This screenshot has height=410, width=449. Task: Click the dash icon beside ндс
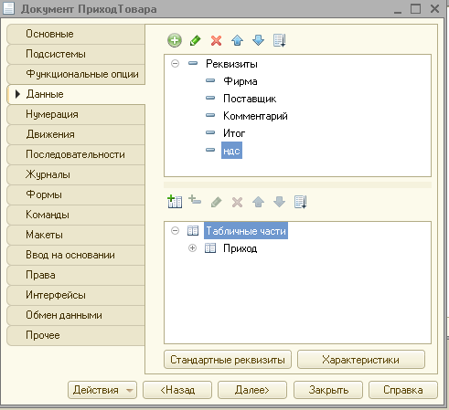[x=210, y=150]
